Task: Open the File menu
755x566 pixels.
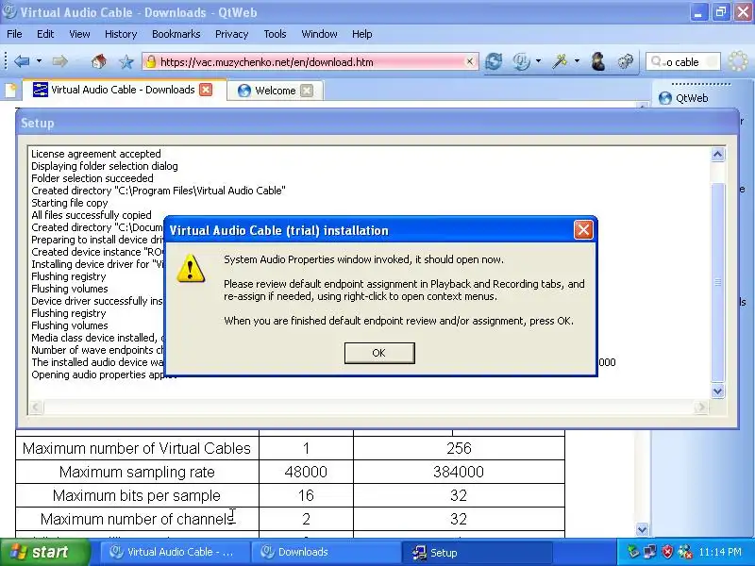Action: (x=14, y=34)
